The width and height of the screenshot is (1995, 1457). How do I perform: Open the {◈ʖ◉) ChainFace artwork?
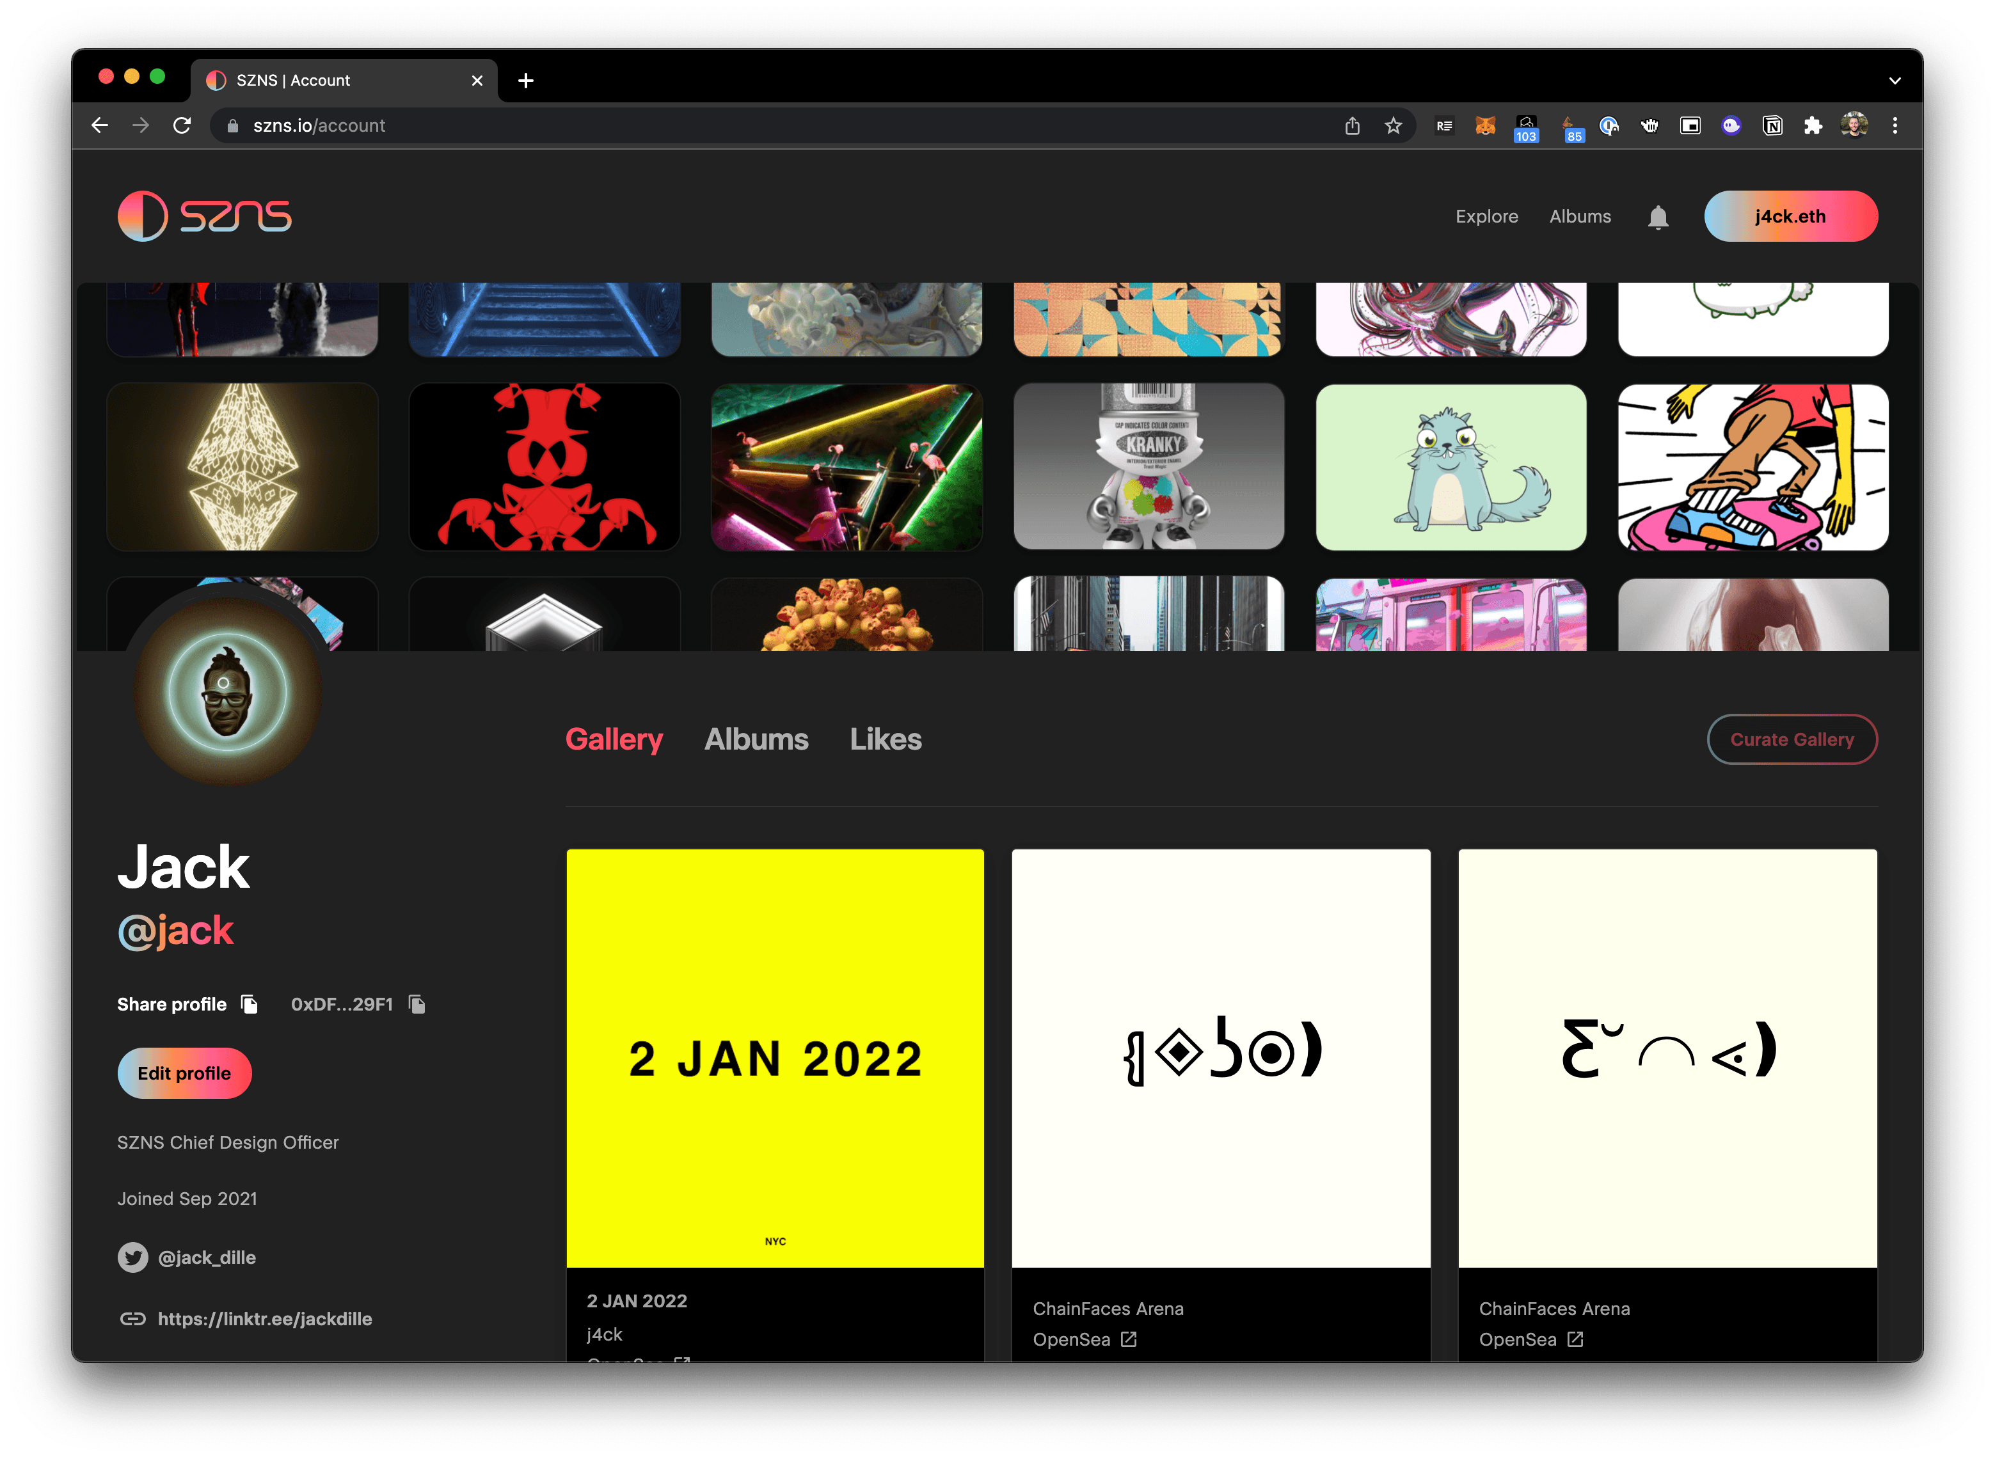(1220, 1059)
